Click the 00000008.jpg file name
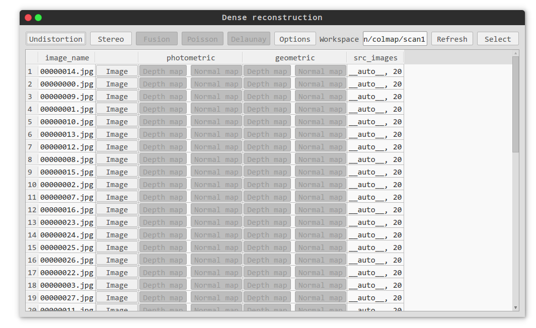 66,159
